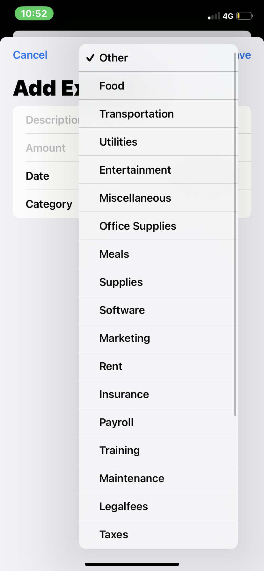Screen dimensions: 264x571
Task: Pick the Utilities option
Action: pyautogui.click(x=158, y=142)
